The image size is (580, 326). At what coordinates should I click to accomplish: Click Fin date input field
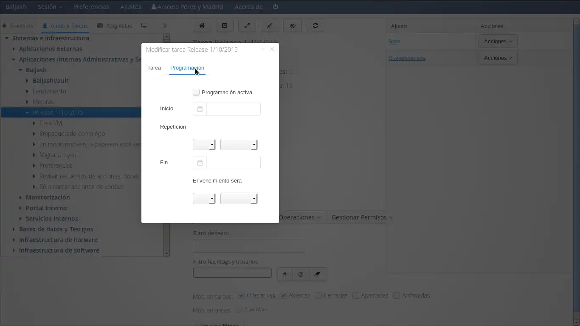pyautogui.click(x=234, y=163)
